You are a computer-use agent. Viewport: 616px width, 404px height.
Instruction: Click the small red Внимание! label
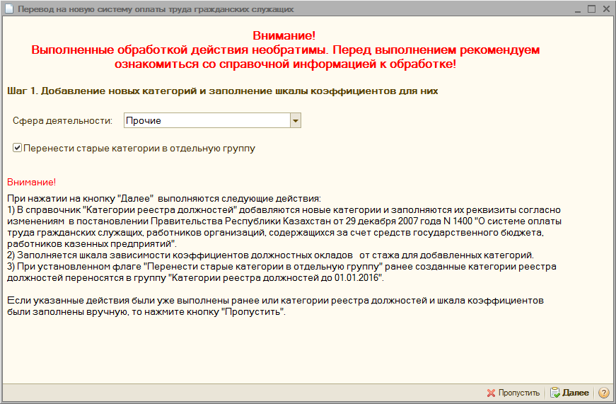tap(30, 183)
